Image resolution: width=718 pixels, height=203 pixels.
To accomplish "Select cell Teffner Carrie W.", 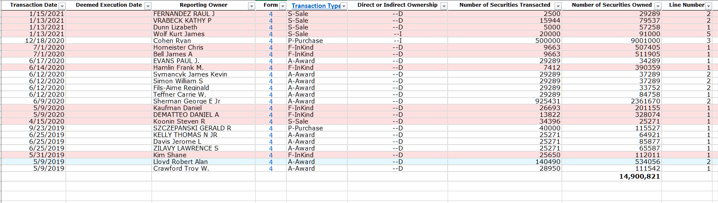I will (x=203, y=95).
